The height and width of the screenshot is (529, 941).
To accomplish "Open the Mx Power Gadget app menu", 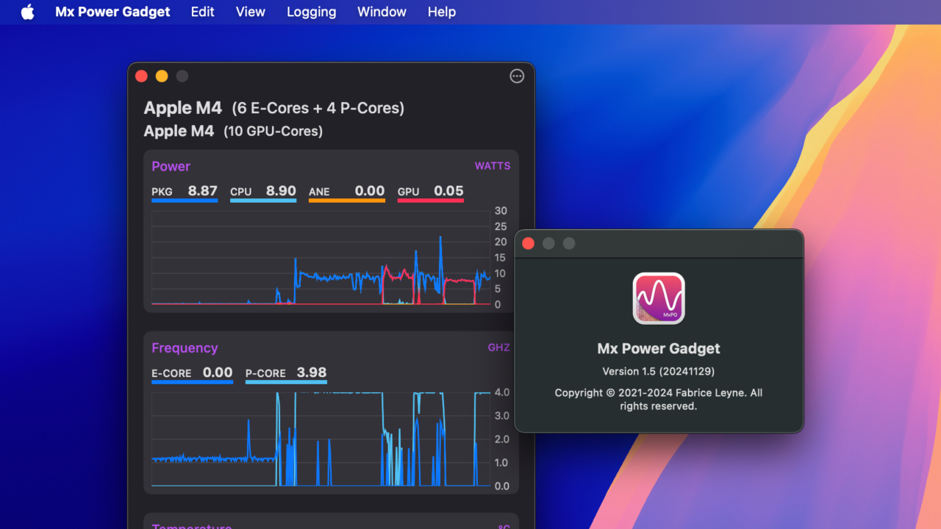I will click(x=112, y=12).
